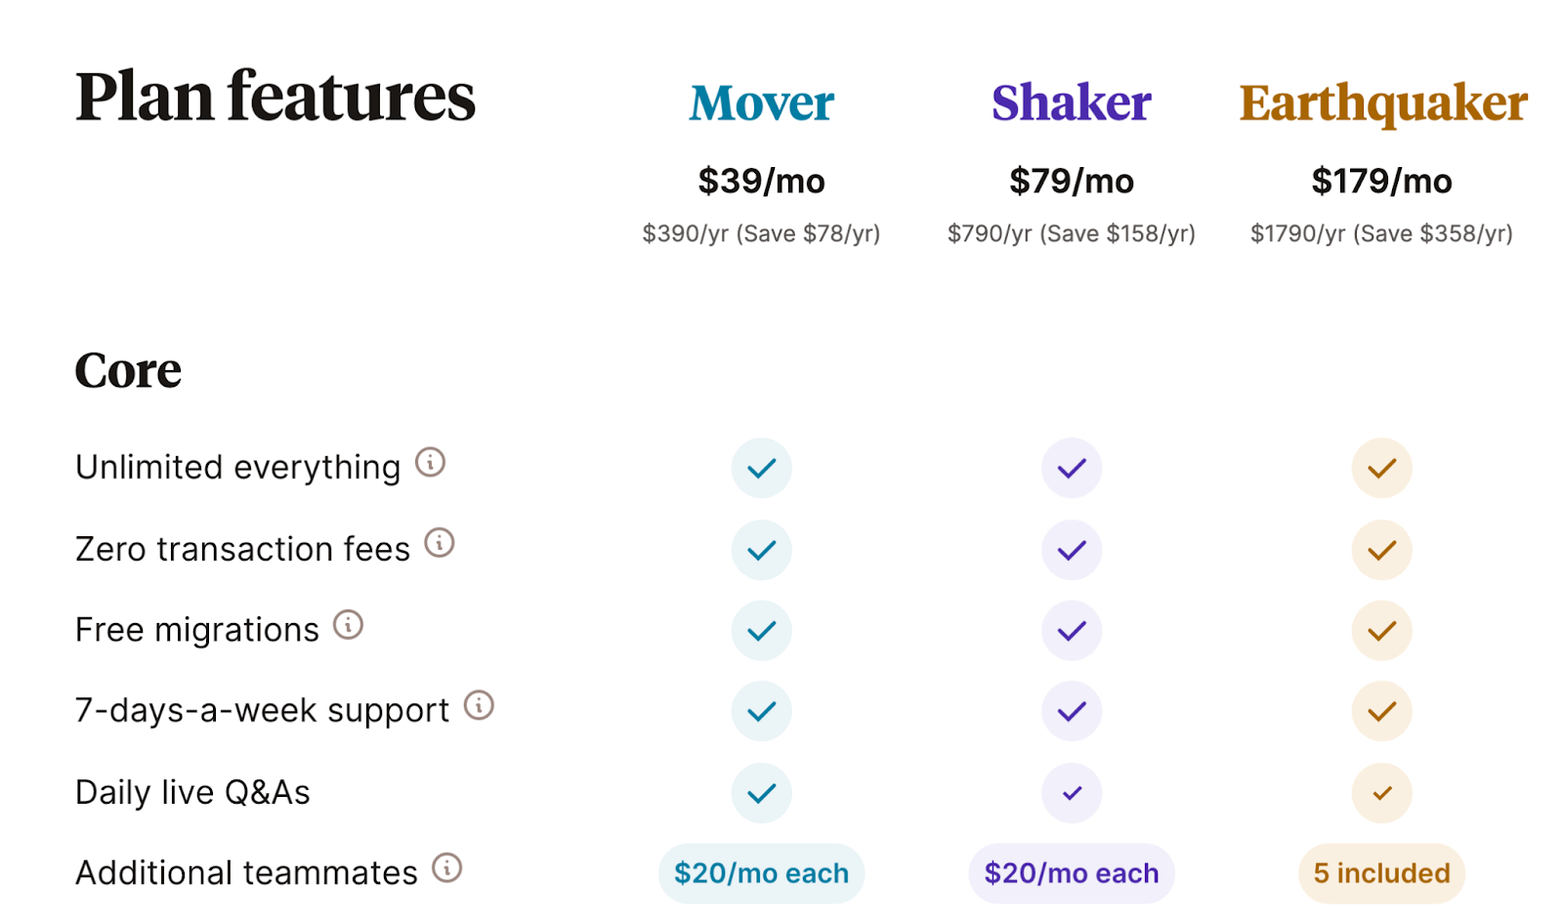Click info icon for 7-days-a-week support
The image size is (1563, 919).
point(479,705)
